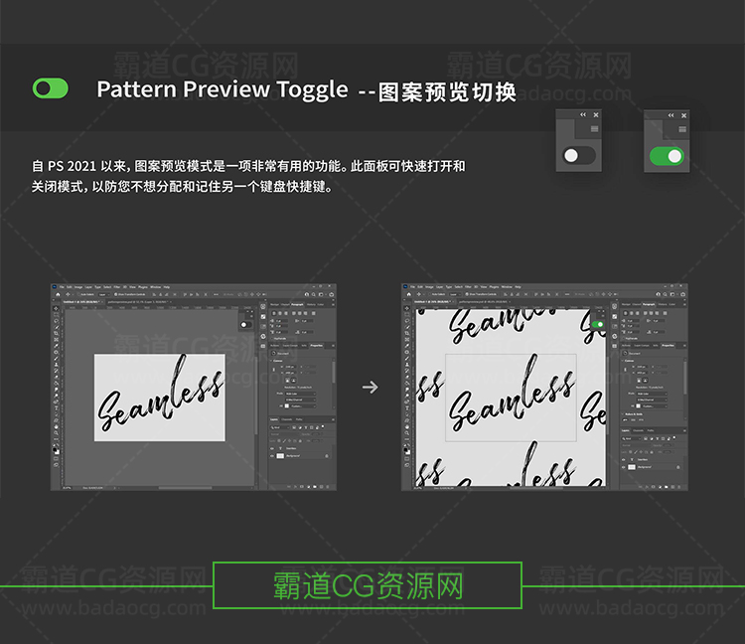This screenshot has width=745, height=644.
Task: Click the 霸道CG资源网 green bordered button
Action: coord(368,585)
